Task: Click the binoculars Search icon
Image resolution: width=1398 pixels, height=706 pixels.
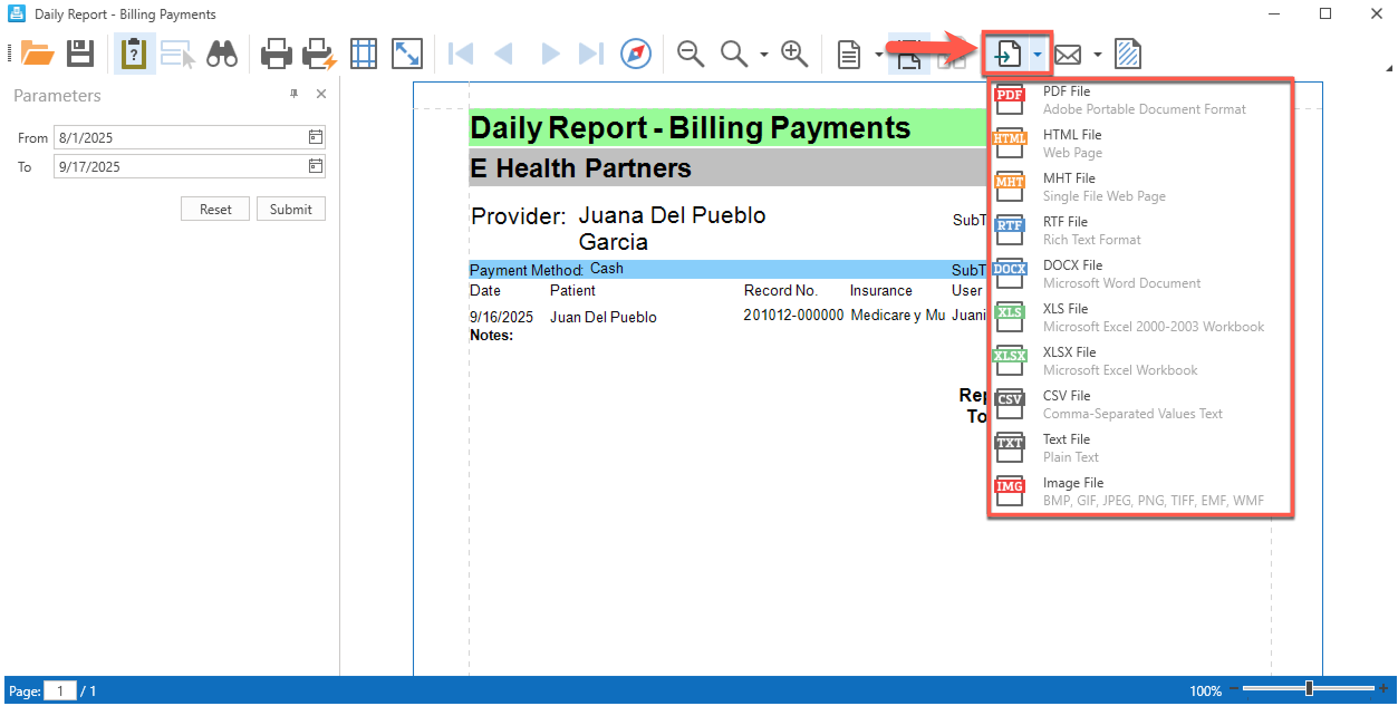Action: [221, 54]
